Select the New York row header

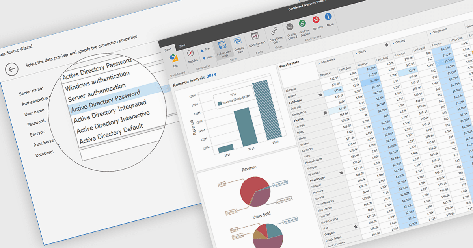(325, 215)
